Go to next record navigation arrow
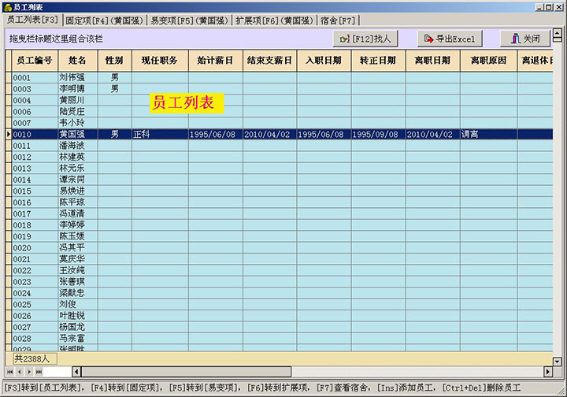This screenshot has height=397, width=567. coord(28,371)
